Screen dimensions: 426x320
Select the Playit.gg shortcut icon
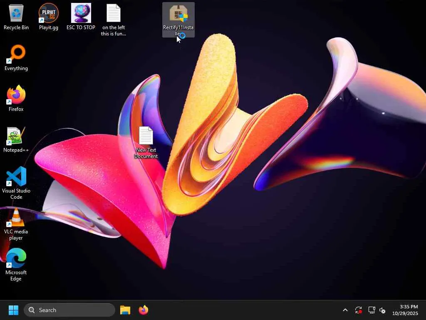pos(48,17)
